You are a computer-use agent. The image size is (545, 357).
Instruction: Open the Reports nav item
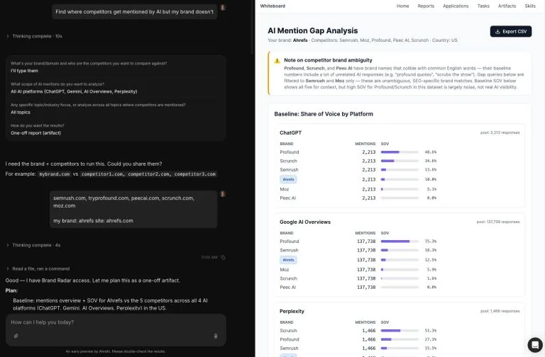(426, 6)
